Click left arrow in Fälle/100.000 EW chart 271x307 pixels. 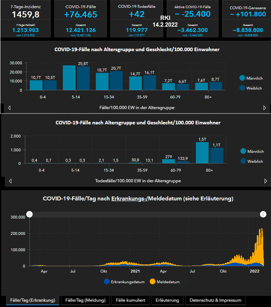pos(9,108)
